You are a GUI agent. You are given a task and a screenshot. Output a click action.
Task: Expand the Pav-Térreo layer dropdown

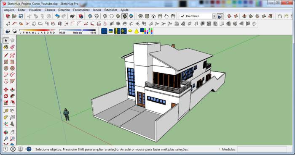tap(214, 16)
